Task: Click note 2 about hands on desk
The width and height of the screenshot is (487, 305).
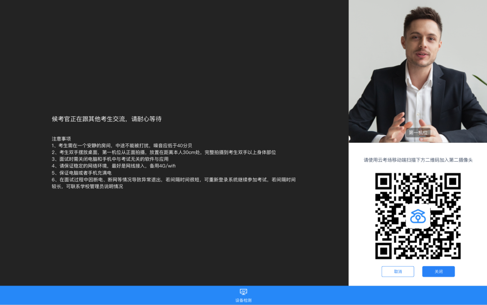Action: pyautogui.click(x=164, y=152)
